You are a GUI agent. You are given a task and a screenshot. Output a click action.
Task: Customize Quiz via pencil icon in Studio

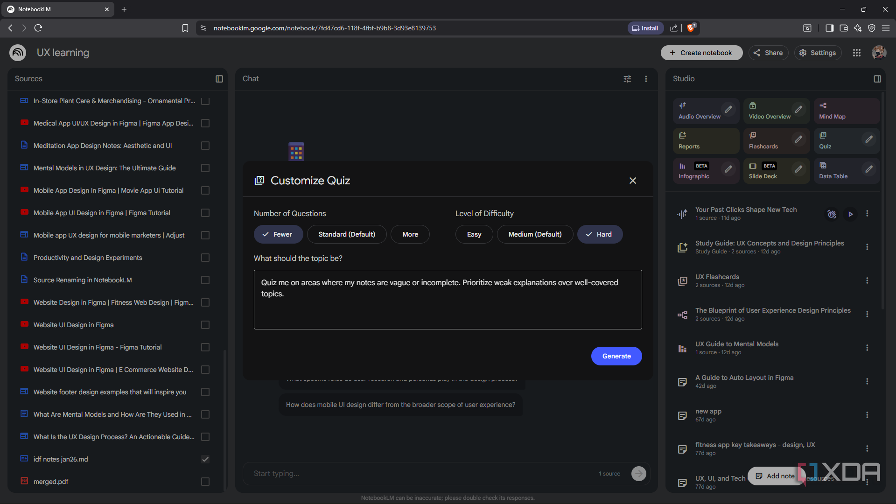point(869,139)
